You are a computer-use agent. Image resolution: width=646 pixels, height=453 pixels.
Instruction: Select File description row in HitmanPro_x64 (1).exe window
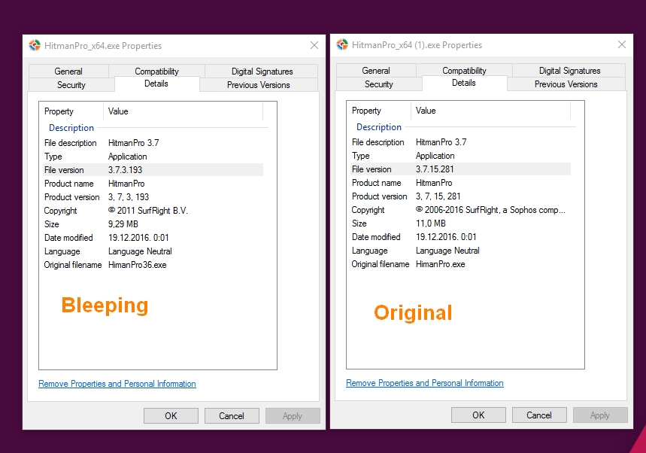460,142
